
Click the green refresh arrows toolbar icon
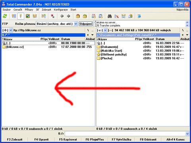click(5, 16)
